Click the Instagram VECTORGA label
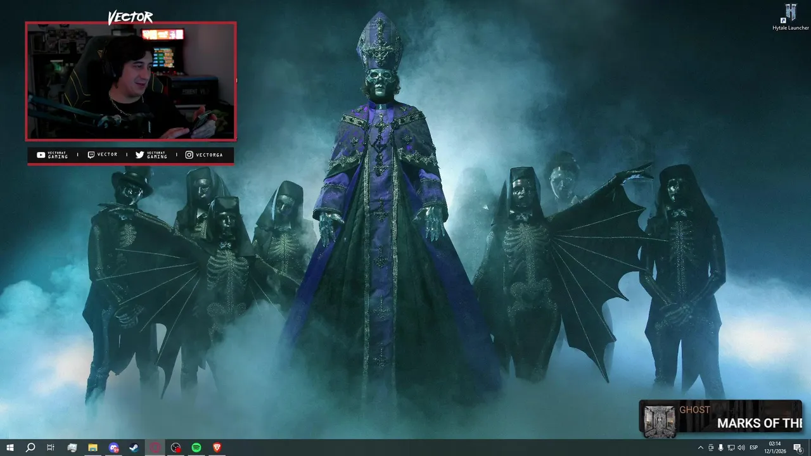Screen dimensions: 811x456 point(204,155)
